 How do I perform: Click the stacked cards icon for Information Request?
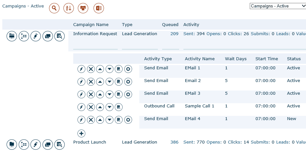tap(48, 36)
